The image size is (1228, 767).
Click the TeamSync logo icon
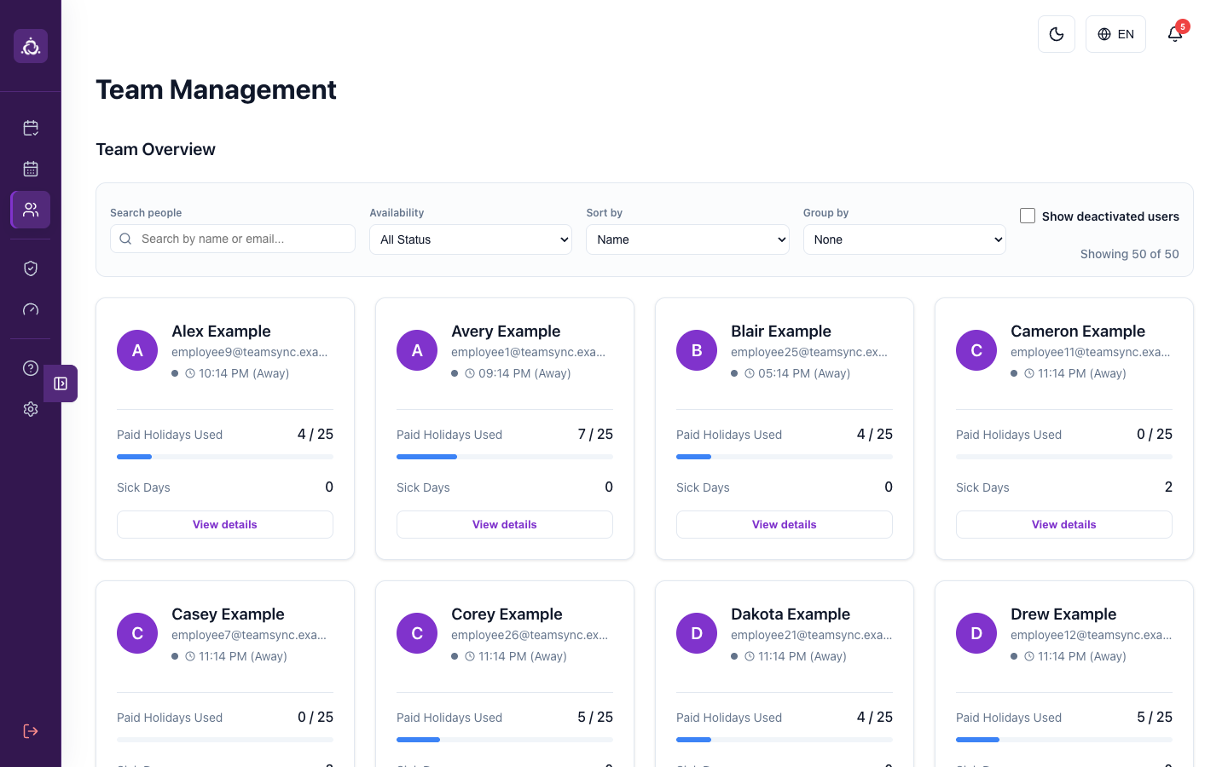[x=31, y=46]
